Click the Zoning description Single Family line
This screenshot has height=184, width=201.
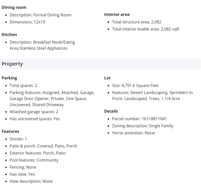click(x=143, y=126)
